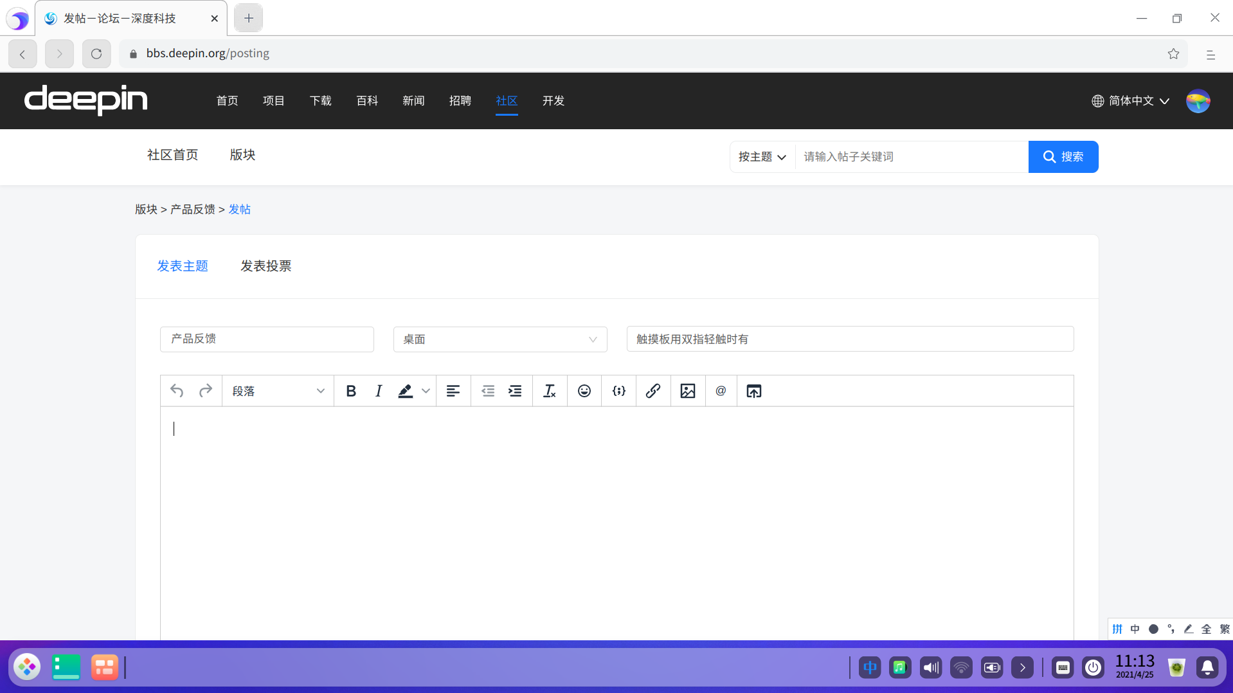1233x693 pixels.
Task: Open the volume control in the dock
Action: (930, 668)
